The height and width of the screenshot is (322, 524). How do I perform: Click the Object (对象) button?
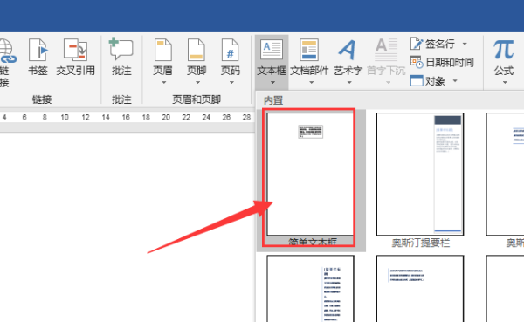(x=428, y=81)
